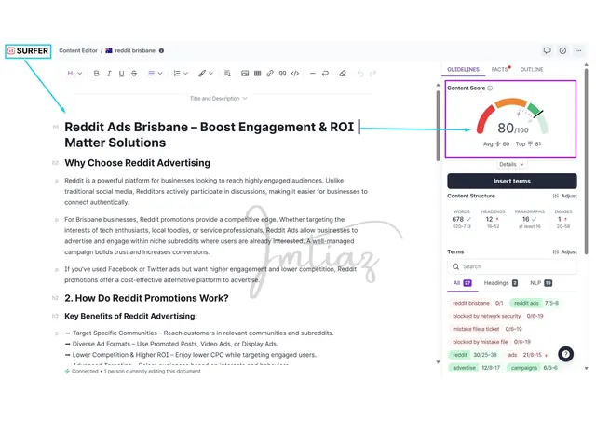Toggle bold formatting

pos(96,74)
